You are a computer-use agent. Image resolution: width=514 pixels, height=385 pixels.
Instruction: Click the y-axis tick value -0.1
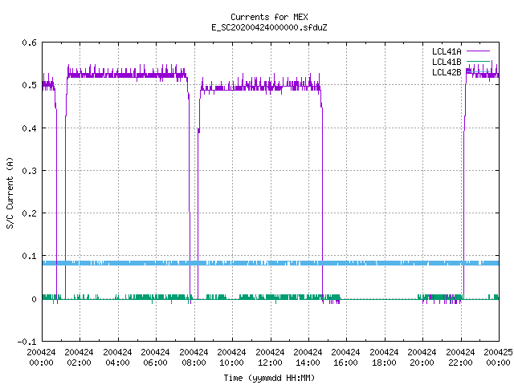pos(27,342)
